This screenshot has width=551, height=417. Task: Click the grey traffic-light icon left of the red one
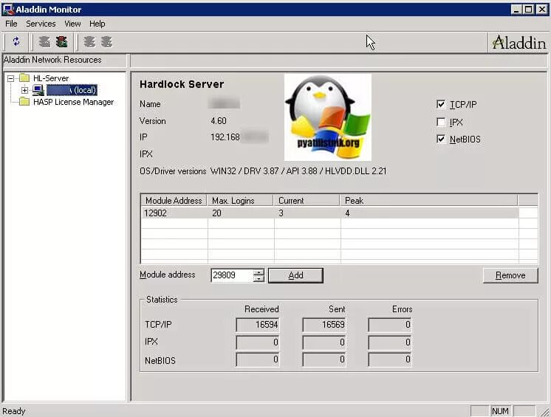tap(44, 42)
